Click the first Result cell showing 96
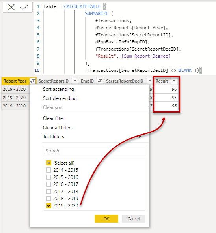This screenshot has height=233, width=216. pos(166,89)
